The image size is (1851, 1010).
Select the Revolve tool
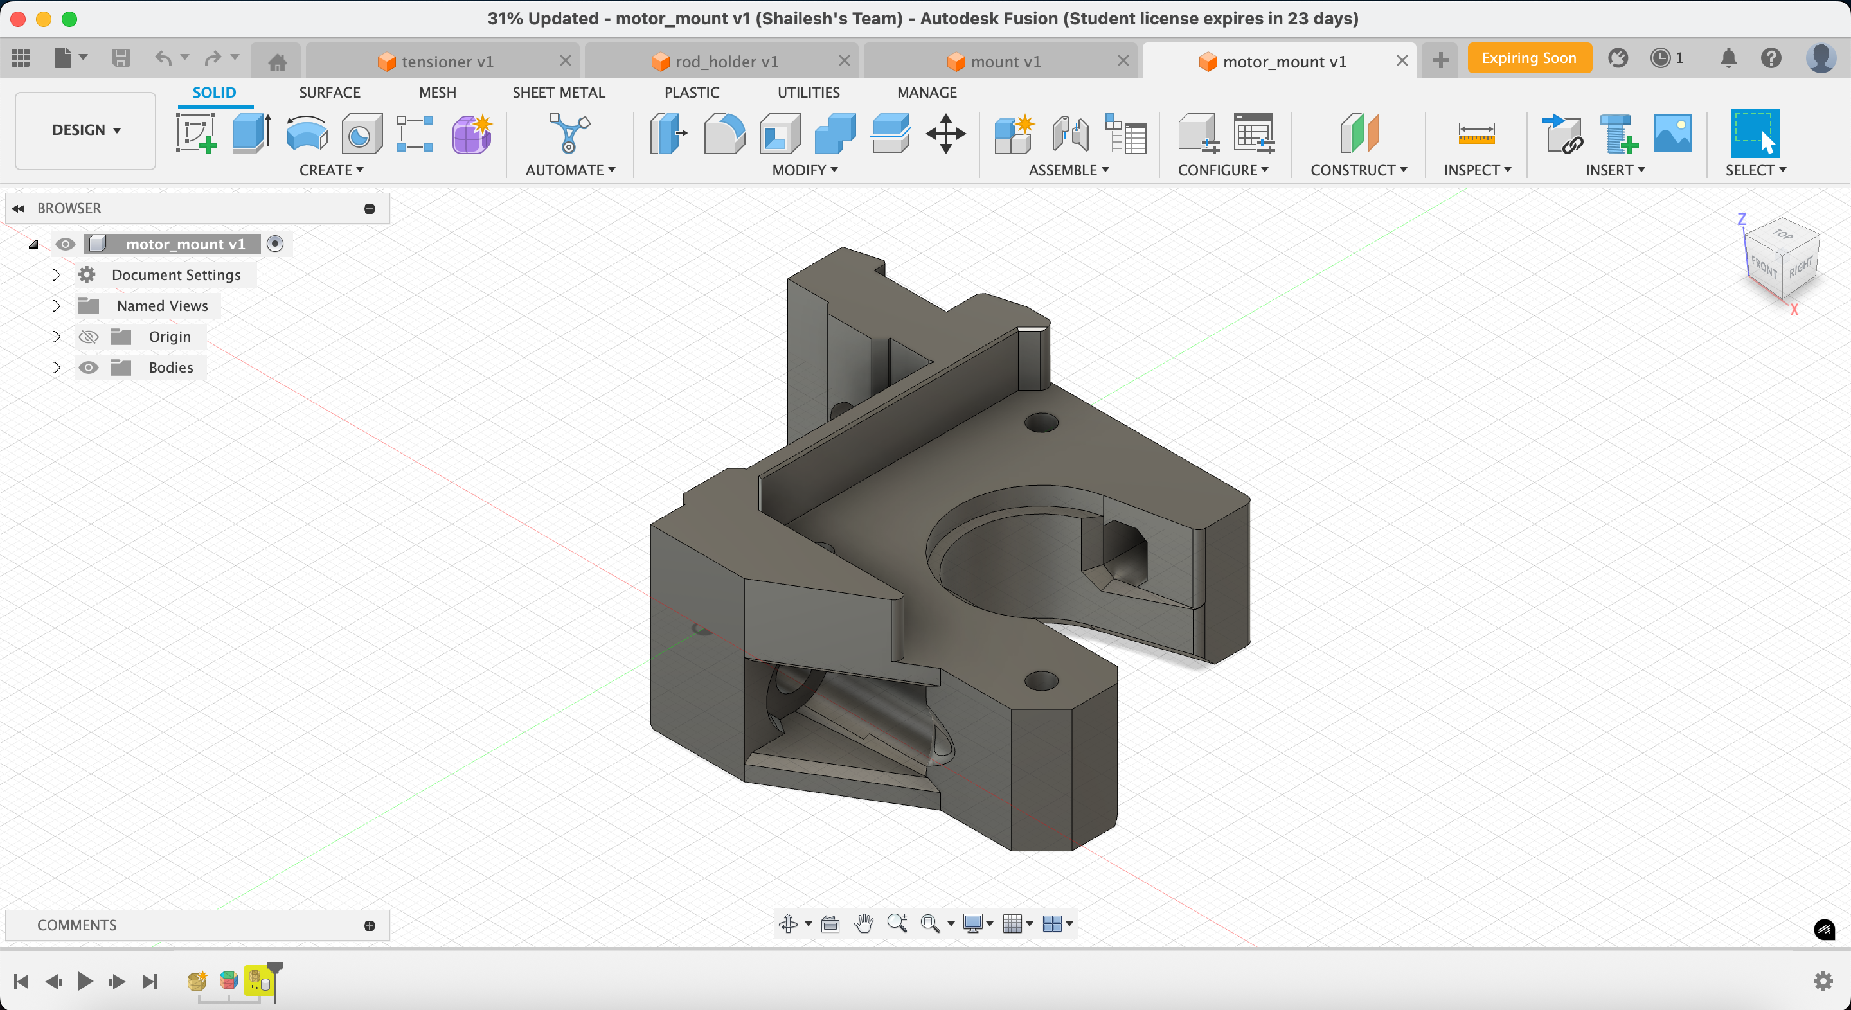[x=307, y=133]
